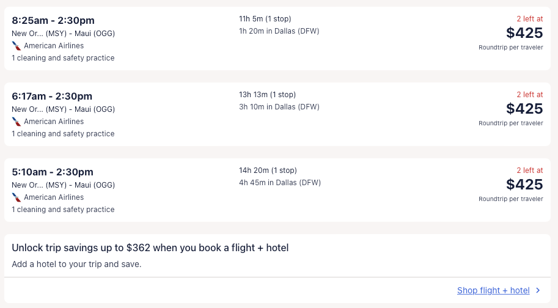Click American Airlines logo on 6:17am flight
This screenshot has width=558, height=308.
point(17,122)
